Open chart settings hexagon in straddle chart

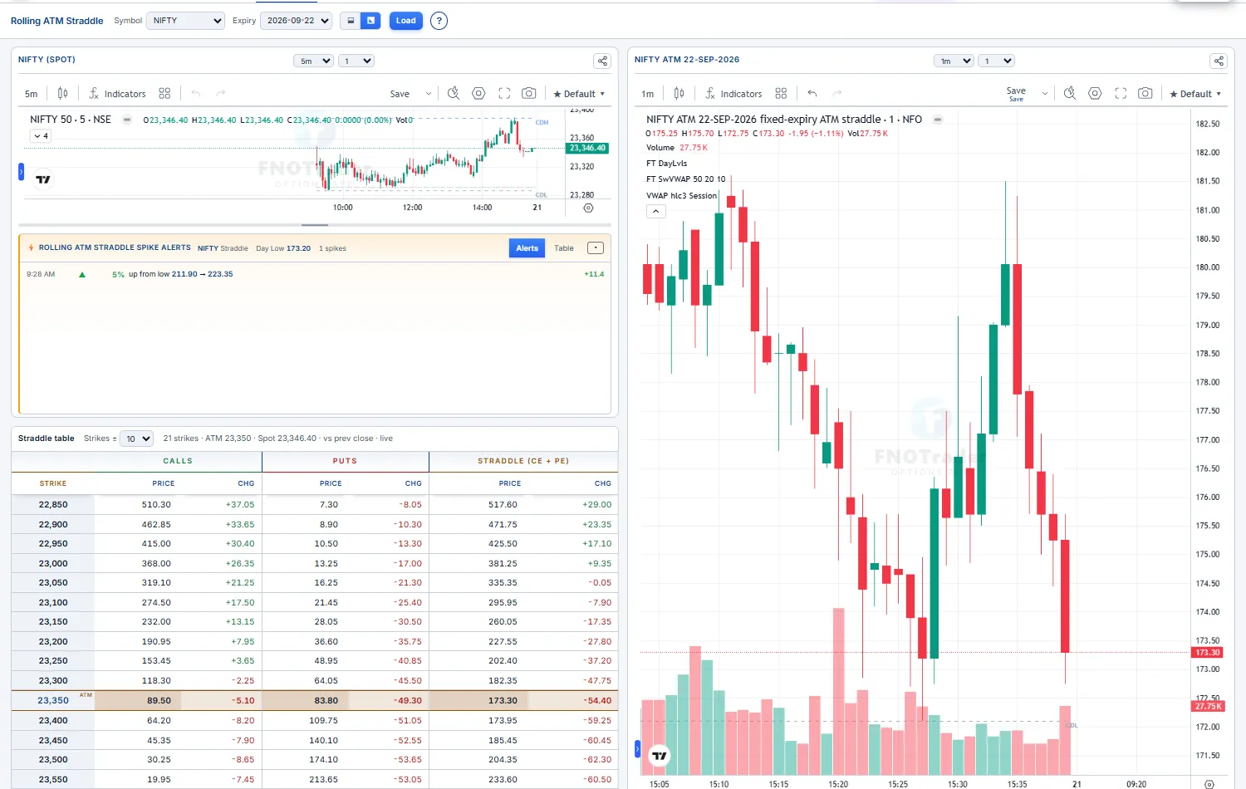coord(1095,94)
